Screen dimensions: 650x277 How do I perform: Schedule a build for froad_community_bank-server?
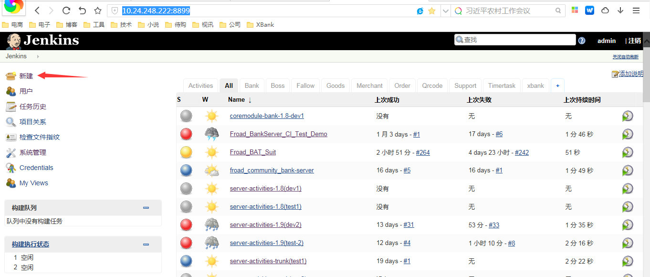click(x=628, y=170)
